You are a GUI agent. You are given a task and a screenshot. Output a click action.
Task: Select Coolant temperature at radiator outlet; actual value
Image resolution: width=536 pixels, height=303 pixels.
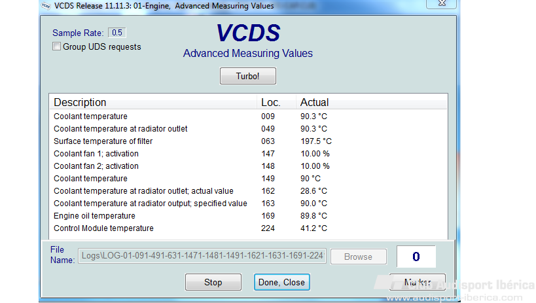[x=249, y=191]
